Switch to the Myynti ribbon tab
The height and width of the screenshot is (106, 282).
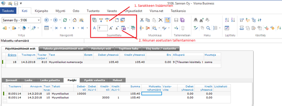pyautogui.click(x=60, y=11)
